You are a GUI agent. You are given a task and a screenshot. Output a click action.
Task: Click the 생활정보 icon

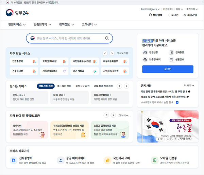point(171,60)
